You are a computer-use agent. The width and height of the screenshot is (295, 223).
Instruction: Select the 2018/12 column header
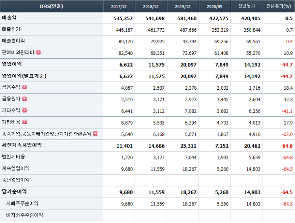pos(151,6)
